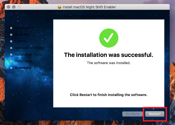
Task: Select the Installation step in sidebar
Action: coord(24,61)
